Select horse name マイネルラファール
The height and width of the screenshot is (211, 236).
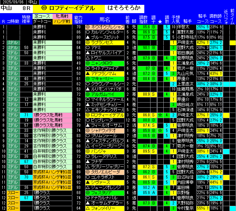pyautogui.click(x=105, y=99)
